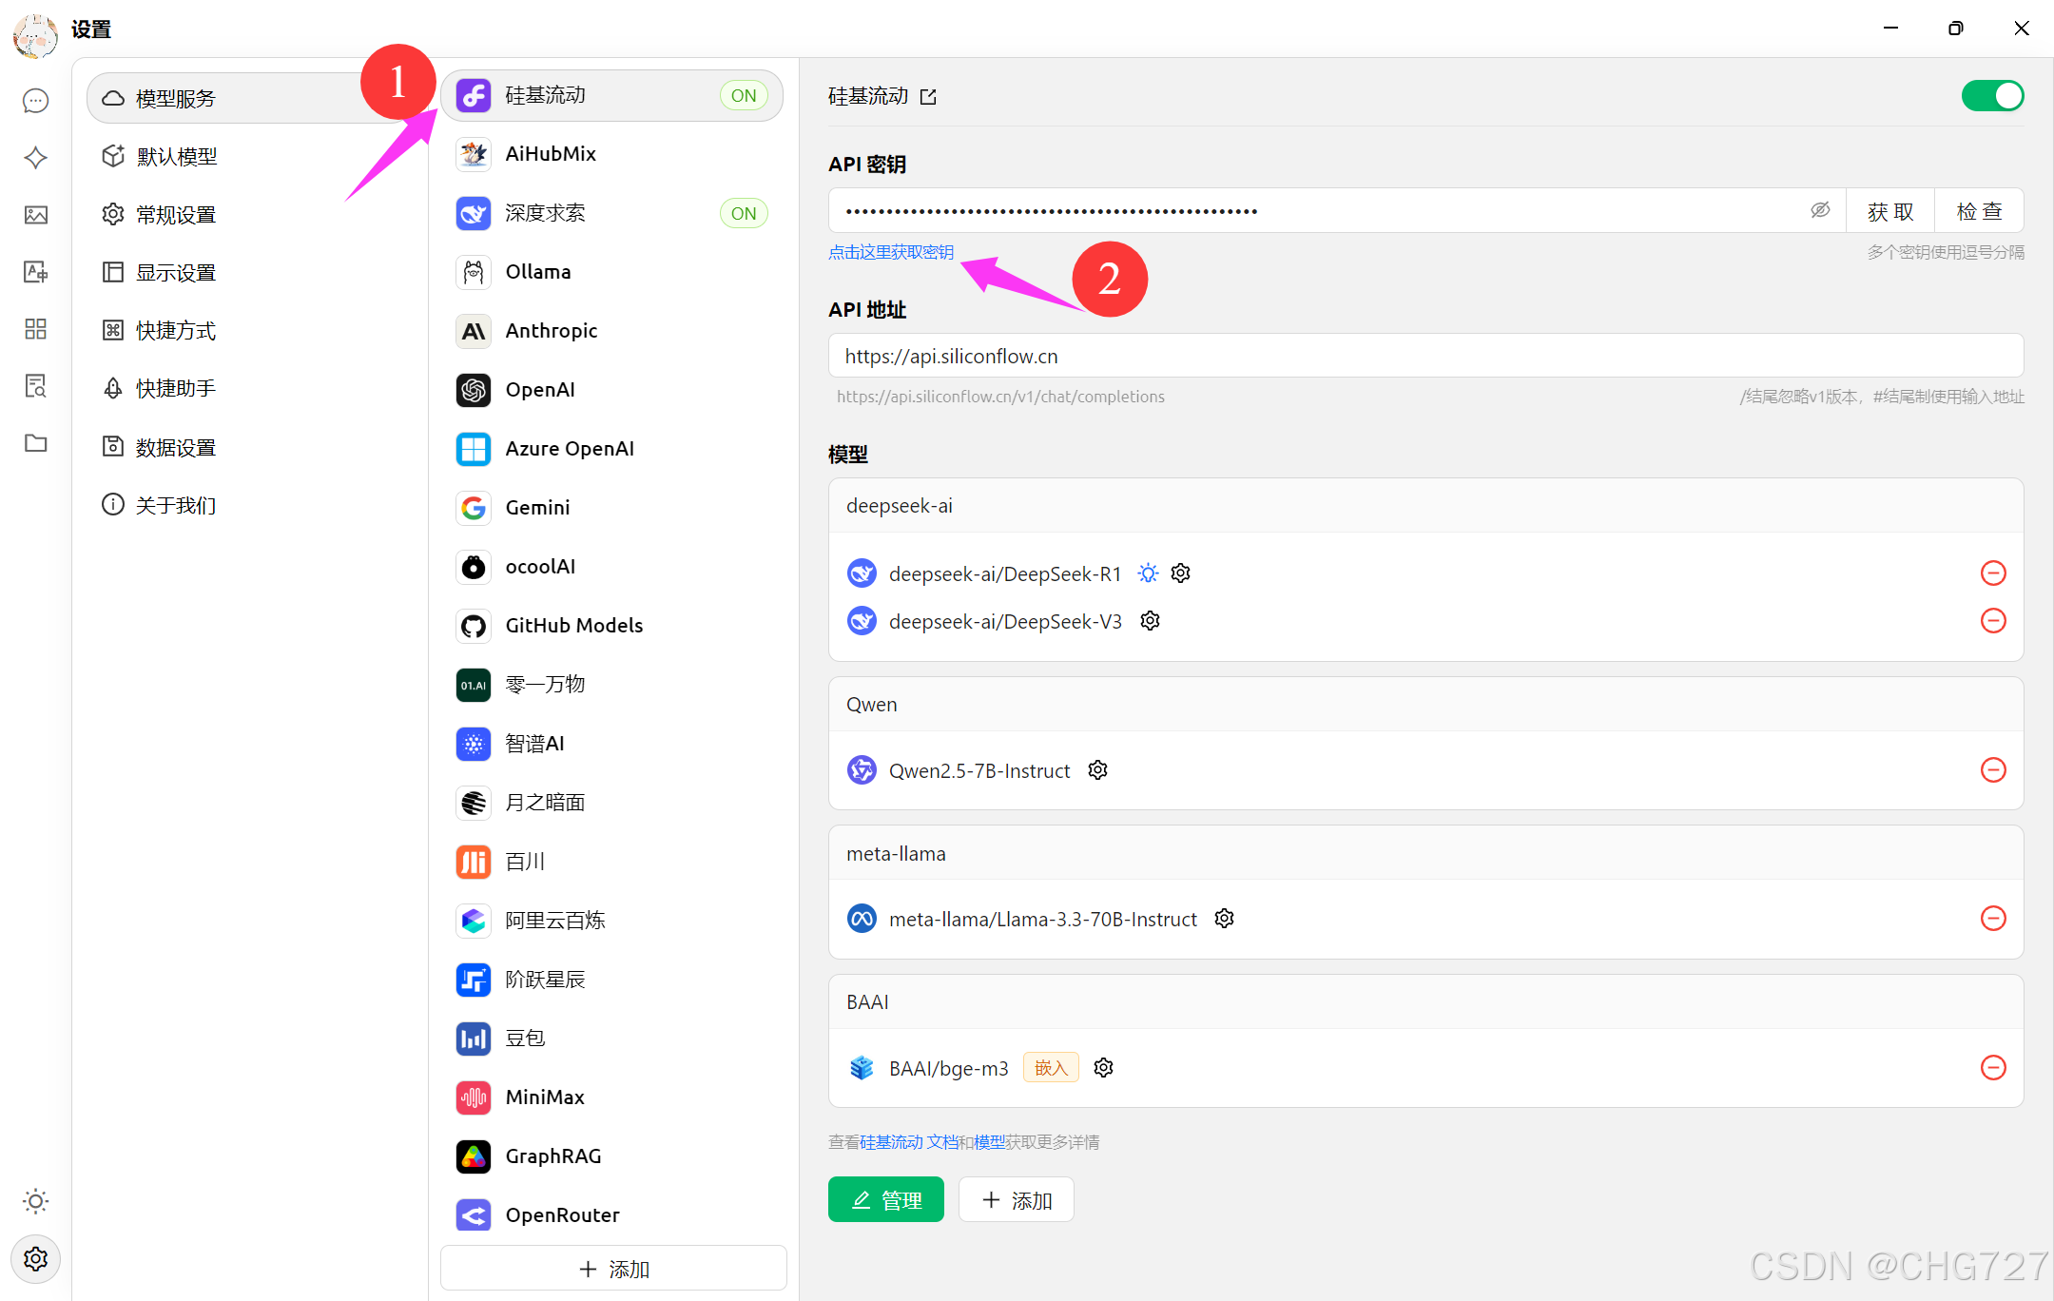Open the translate sidebar icon
2054x1301 pixels.
35,272
